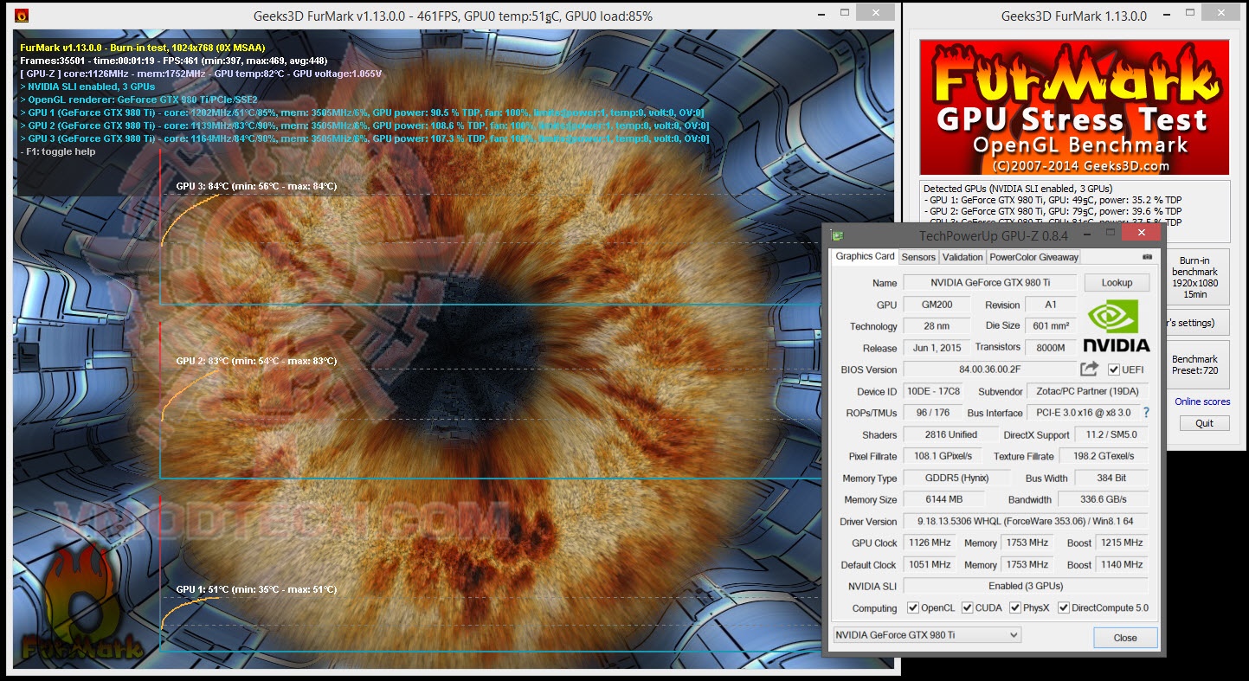Image resolution: width=1249 pixels, height=681 pixels.
Task: Click the Revision value A1
Action: click(1051, 305)
